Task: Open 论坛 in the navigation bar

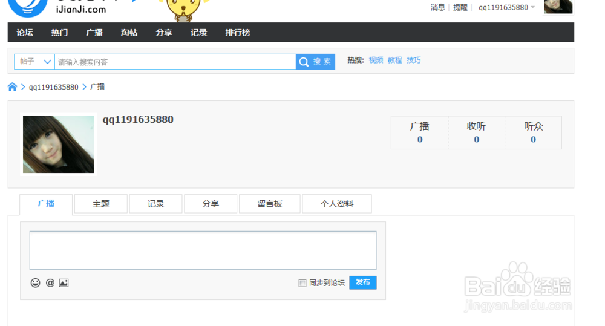Action: [x=25, y=33]
